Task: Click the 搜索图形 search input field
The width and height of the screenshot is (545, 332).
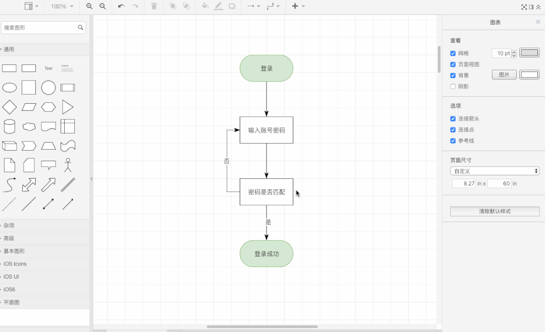Action: (x=39, y=28)
